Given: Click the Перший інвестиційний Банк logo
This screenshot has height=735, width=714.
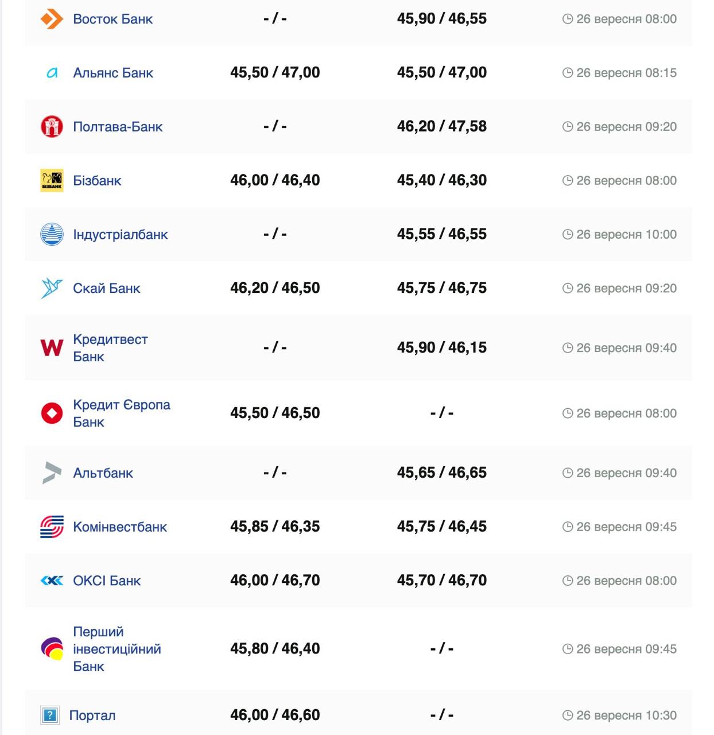Looking at the screenshot, I should coord(52,649).
